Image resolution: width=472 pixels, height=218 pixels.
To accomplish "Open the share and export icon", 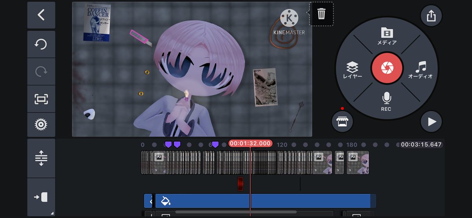I will click(x=431, y=16).
